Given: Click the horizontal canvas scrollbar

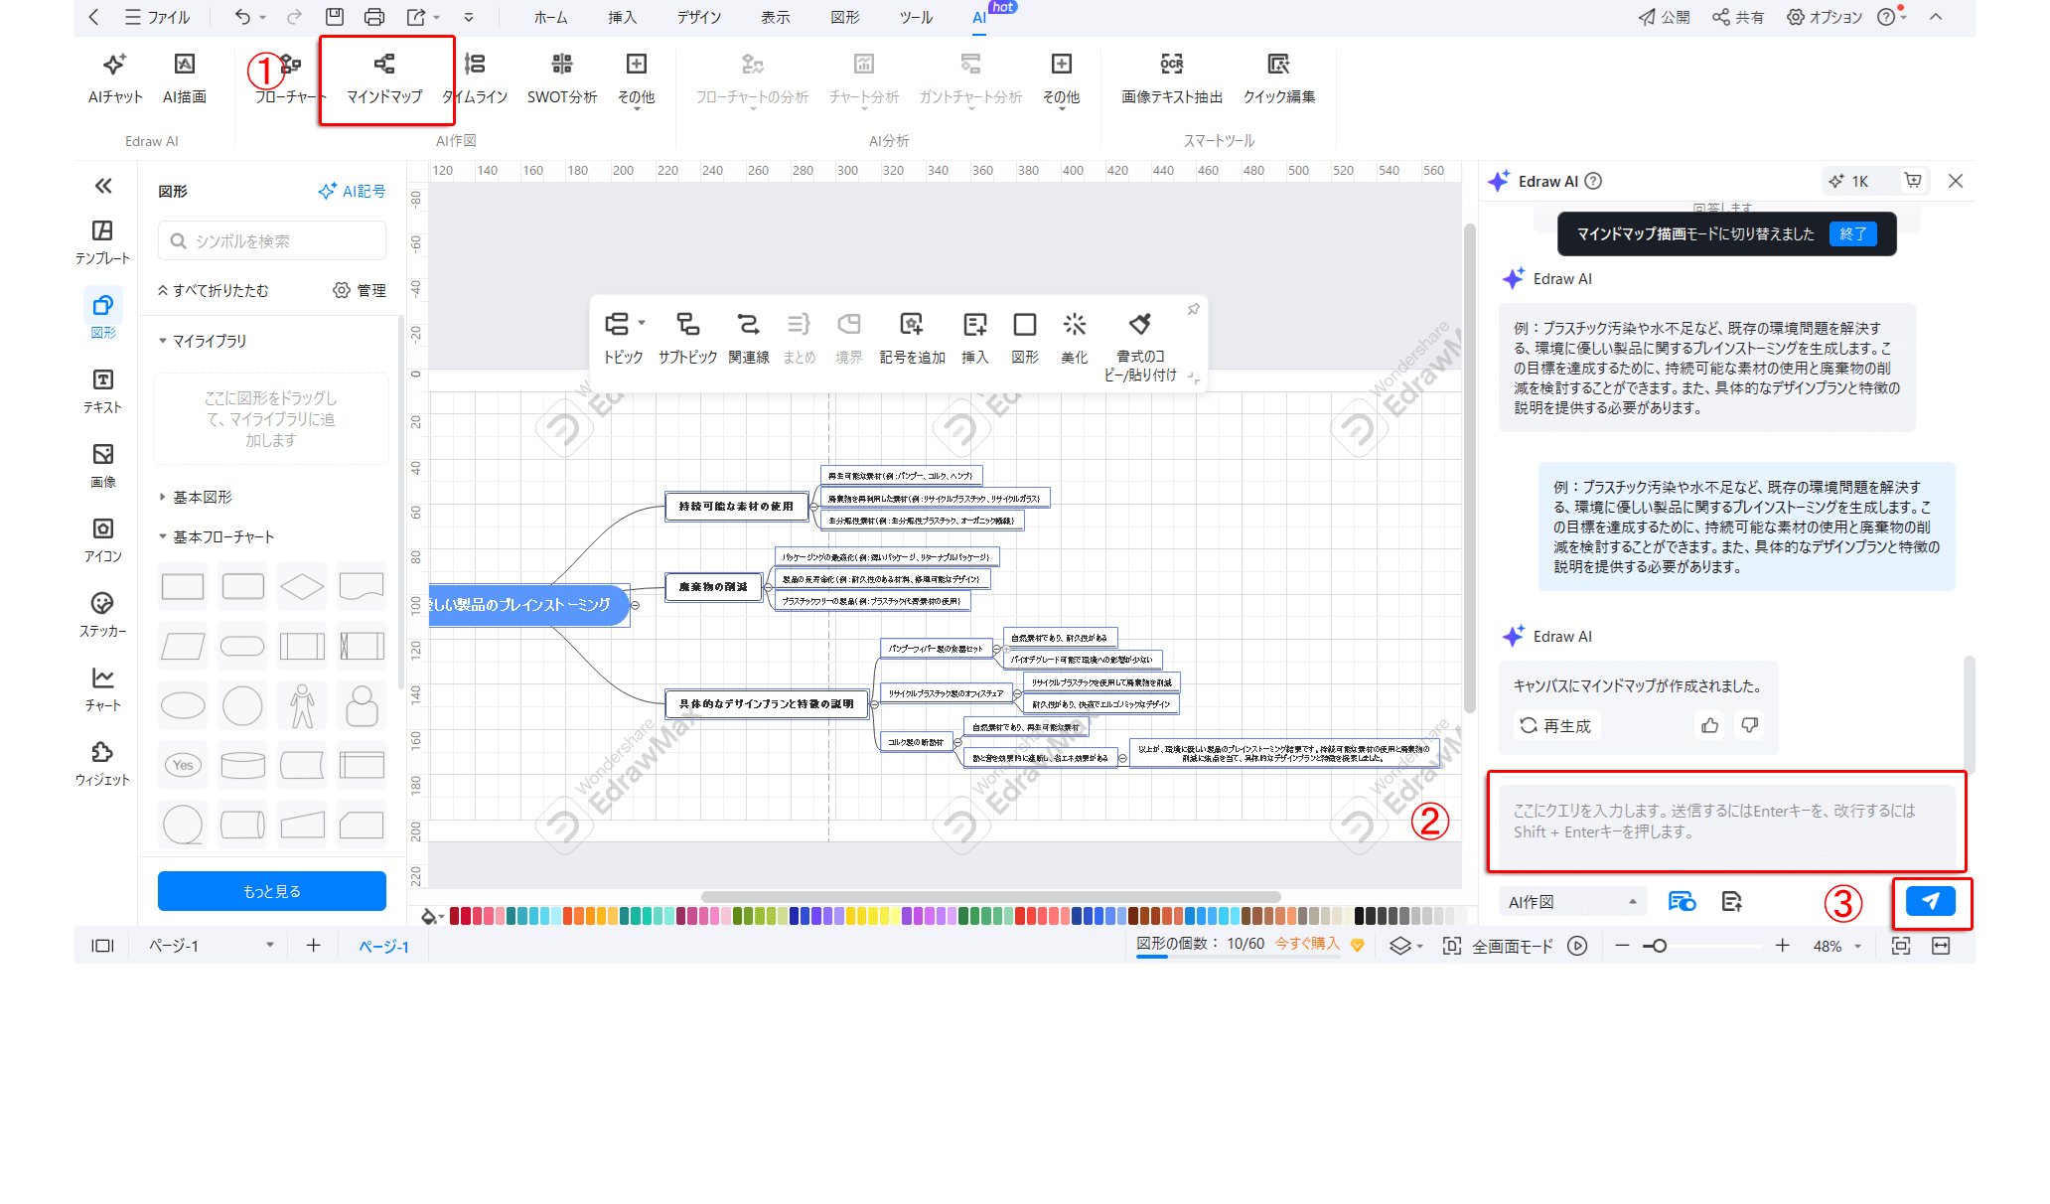Looking at the screenshot, I should [990, 896].
